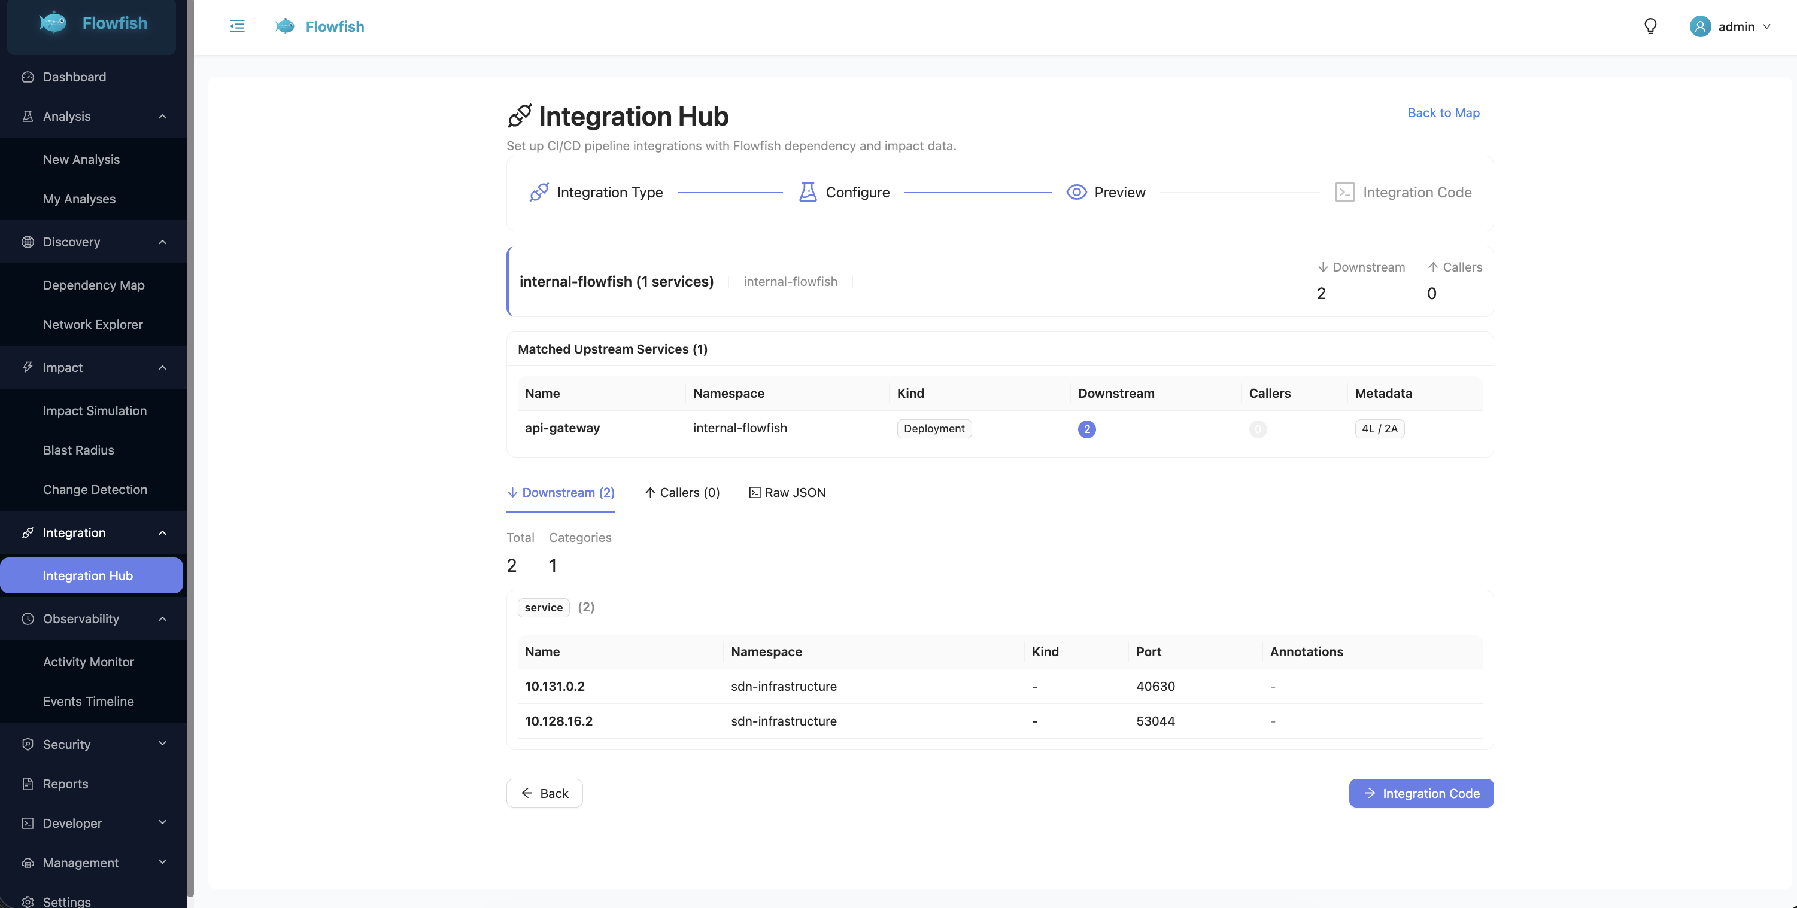
Task: Switch to the Downstream (2) tab
Action: [561, 493]
